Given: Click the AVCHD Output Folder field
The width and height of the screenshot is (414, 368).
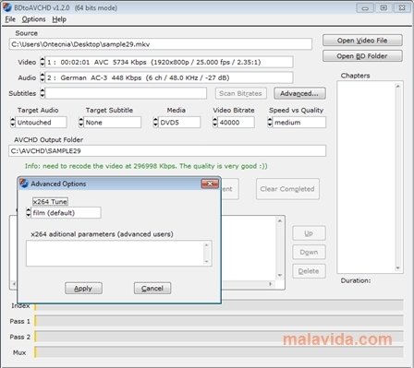Looking at the screenshot, I should (x=167, y=151).
